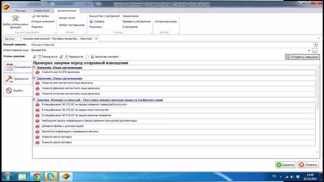
Task: Open О программе
Action: point(130,27)
